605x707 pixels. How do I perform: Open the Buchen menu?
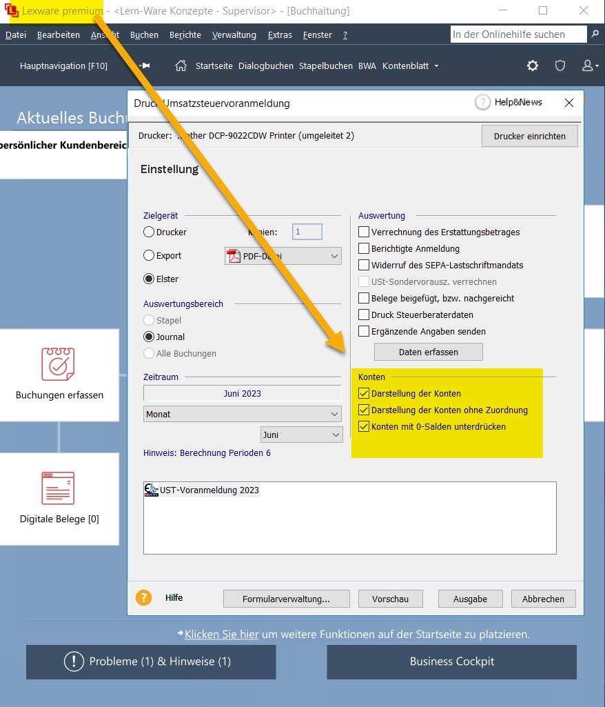pos(144,34)
